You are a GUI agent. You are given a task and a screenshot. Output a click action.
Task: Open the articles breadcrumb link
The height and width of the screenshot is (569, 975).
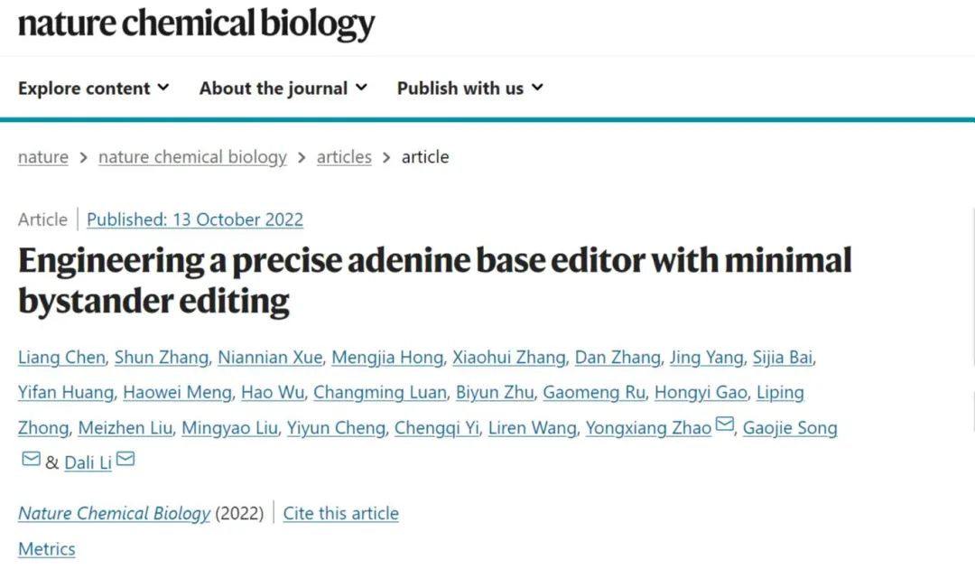click(x=344, y=157)
